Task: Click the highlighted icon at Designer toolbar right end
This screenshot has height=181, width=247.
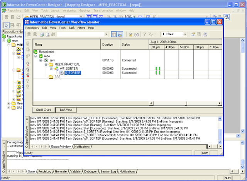Action: (227, 17)
